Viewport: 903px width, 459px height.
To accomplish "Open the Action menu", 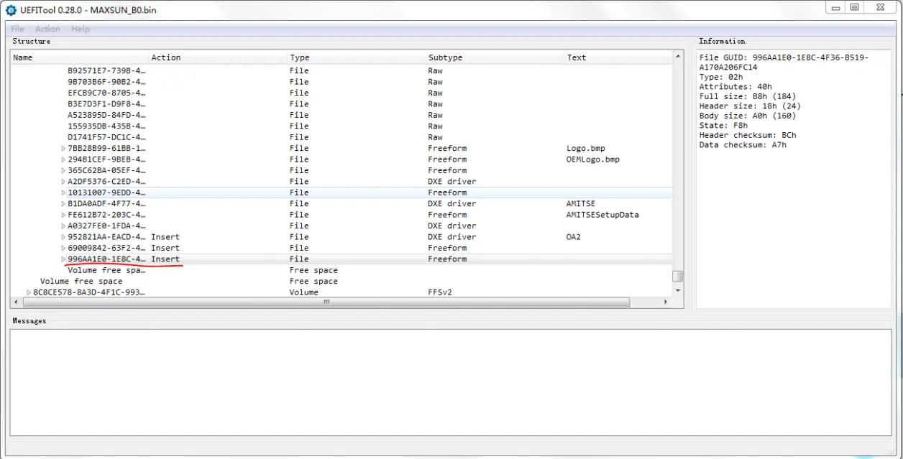I will tap(47, 29).
